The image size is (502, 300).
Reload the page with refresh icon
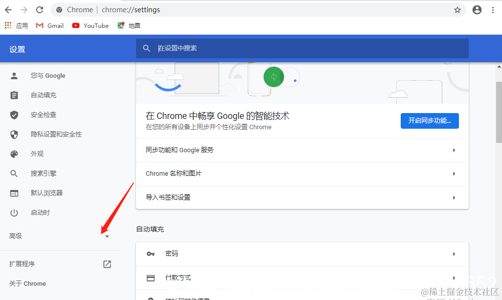point(39,10)
